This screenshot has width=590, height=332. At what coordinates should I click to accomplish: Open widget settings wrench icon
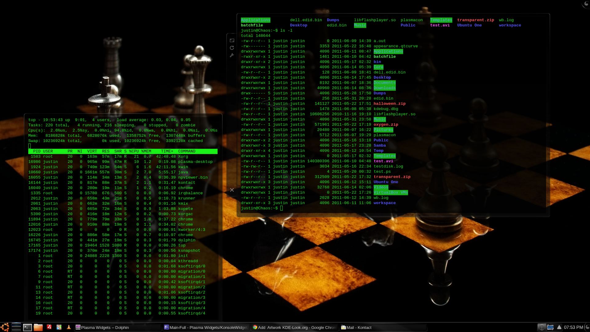pyautogui.click(x=232, y=55)
